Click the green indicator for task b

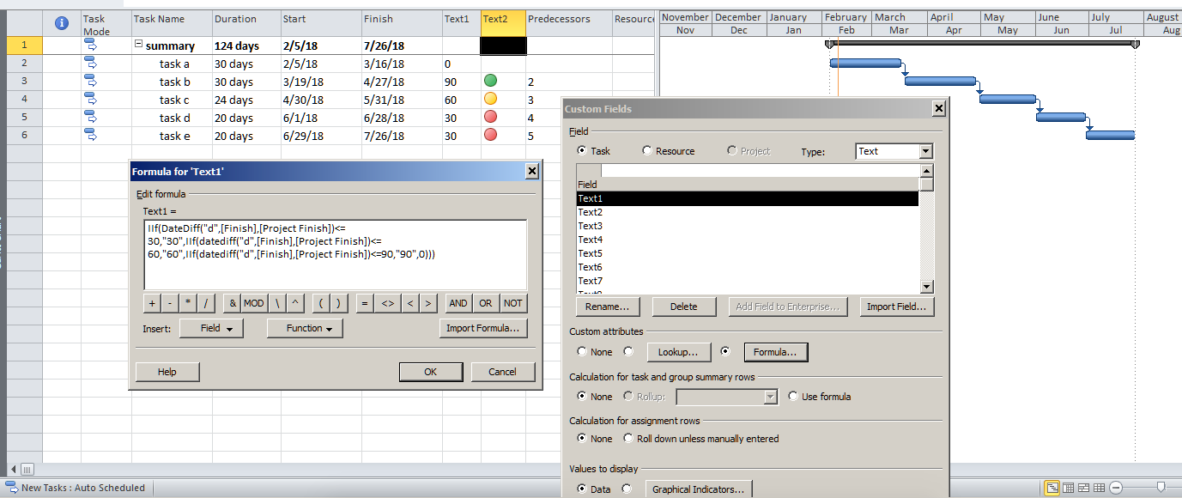coord(490,81)
